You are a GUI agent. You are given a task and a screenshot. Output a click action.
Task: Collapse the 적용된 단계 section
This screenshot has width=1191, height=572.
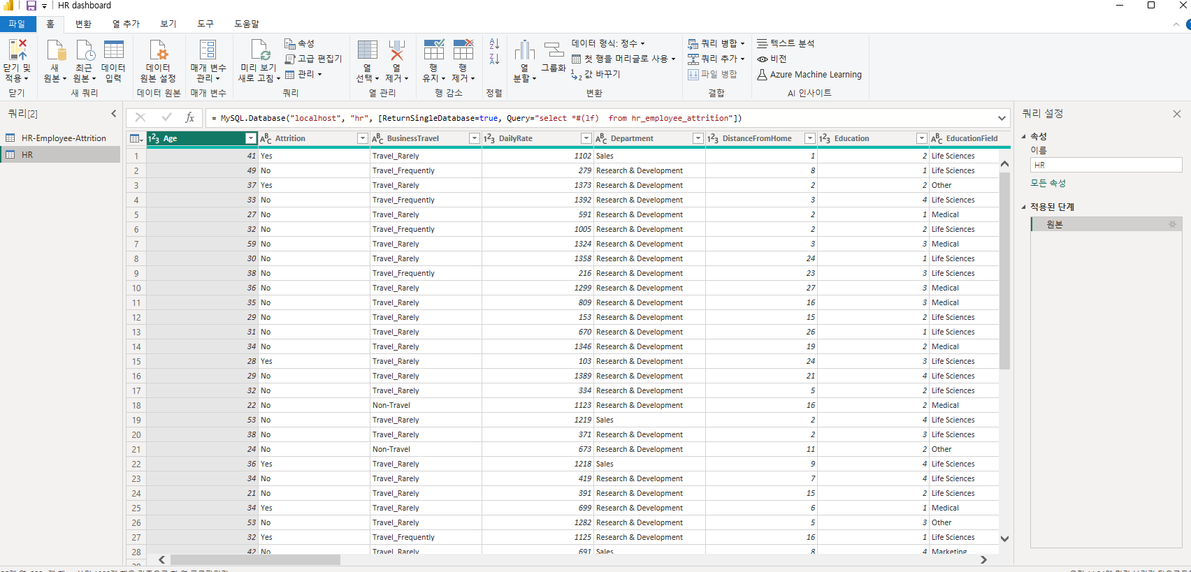point(1024,207)
